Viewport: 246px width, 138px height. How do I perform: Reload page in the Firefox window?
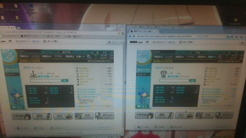pyautogui.click(x=199, y=36)
